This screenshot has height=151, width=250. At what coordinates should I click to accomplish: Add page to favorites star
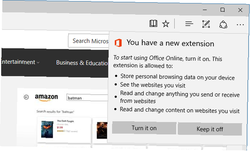[x=166, y=24]
